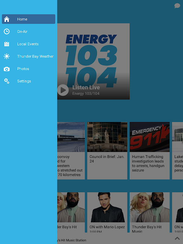Tap the Home house icon

click(7, 19)
